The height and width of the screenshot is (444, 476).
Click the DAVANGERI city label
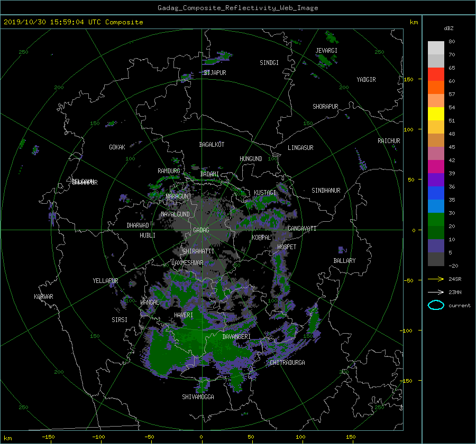pyautogui.click(x=236, y=337)
